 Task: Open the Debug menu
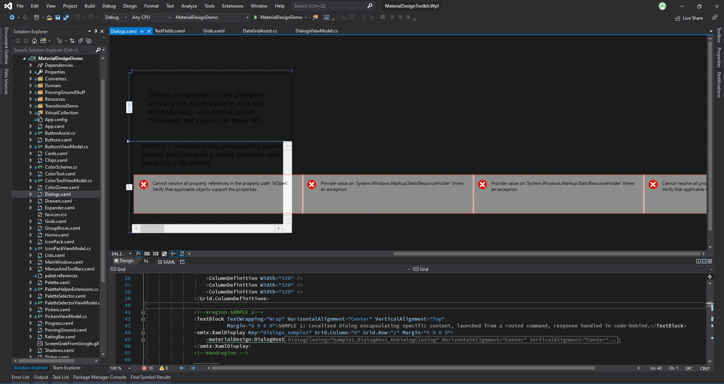[109, 6]
